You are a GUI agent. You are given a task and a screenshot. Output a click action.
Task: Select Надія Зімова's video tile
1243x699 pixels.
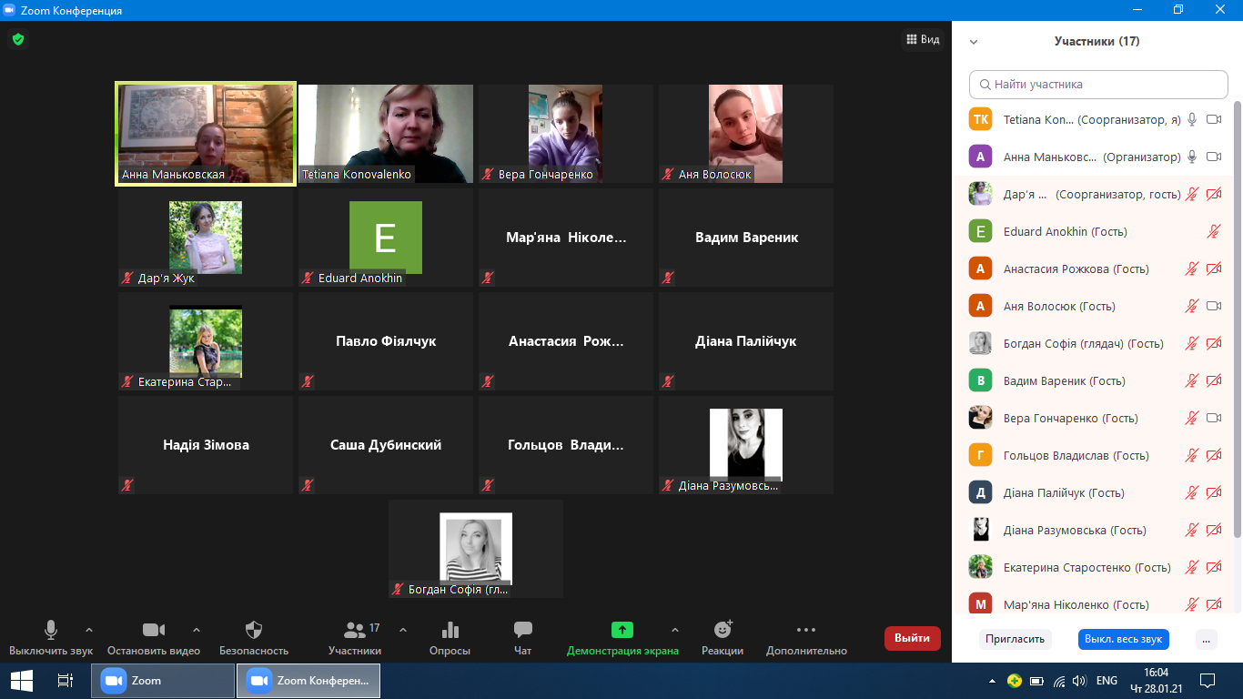(206, 445)
